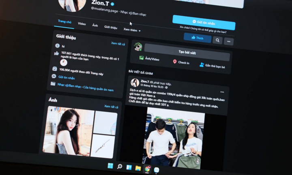
Task: Open the Nhạc sỹ/Ban nhạc category link
Action: click(69, 85)
